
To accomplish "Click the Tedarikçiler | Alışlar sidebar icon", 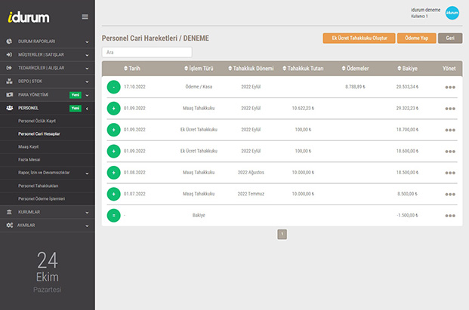I will (x=9, y=68).
